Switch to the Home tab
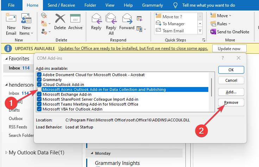Viewport: 259px width, 167px height. pos(32,5)
